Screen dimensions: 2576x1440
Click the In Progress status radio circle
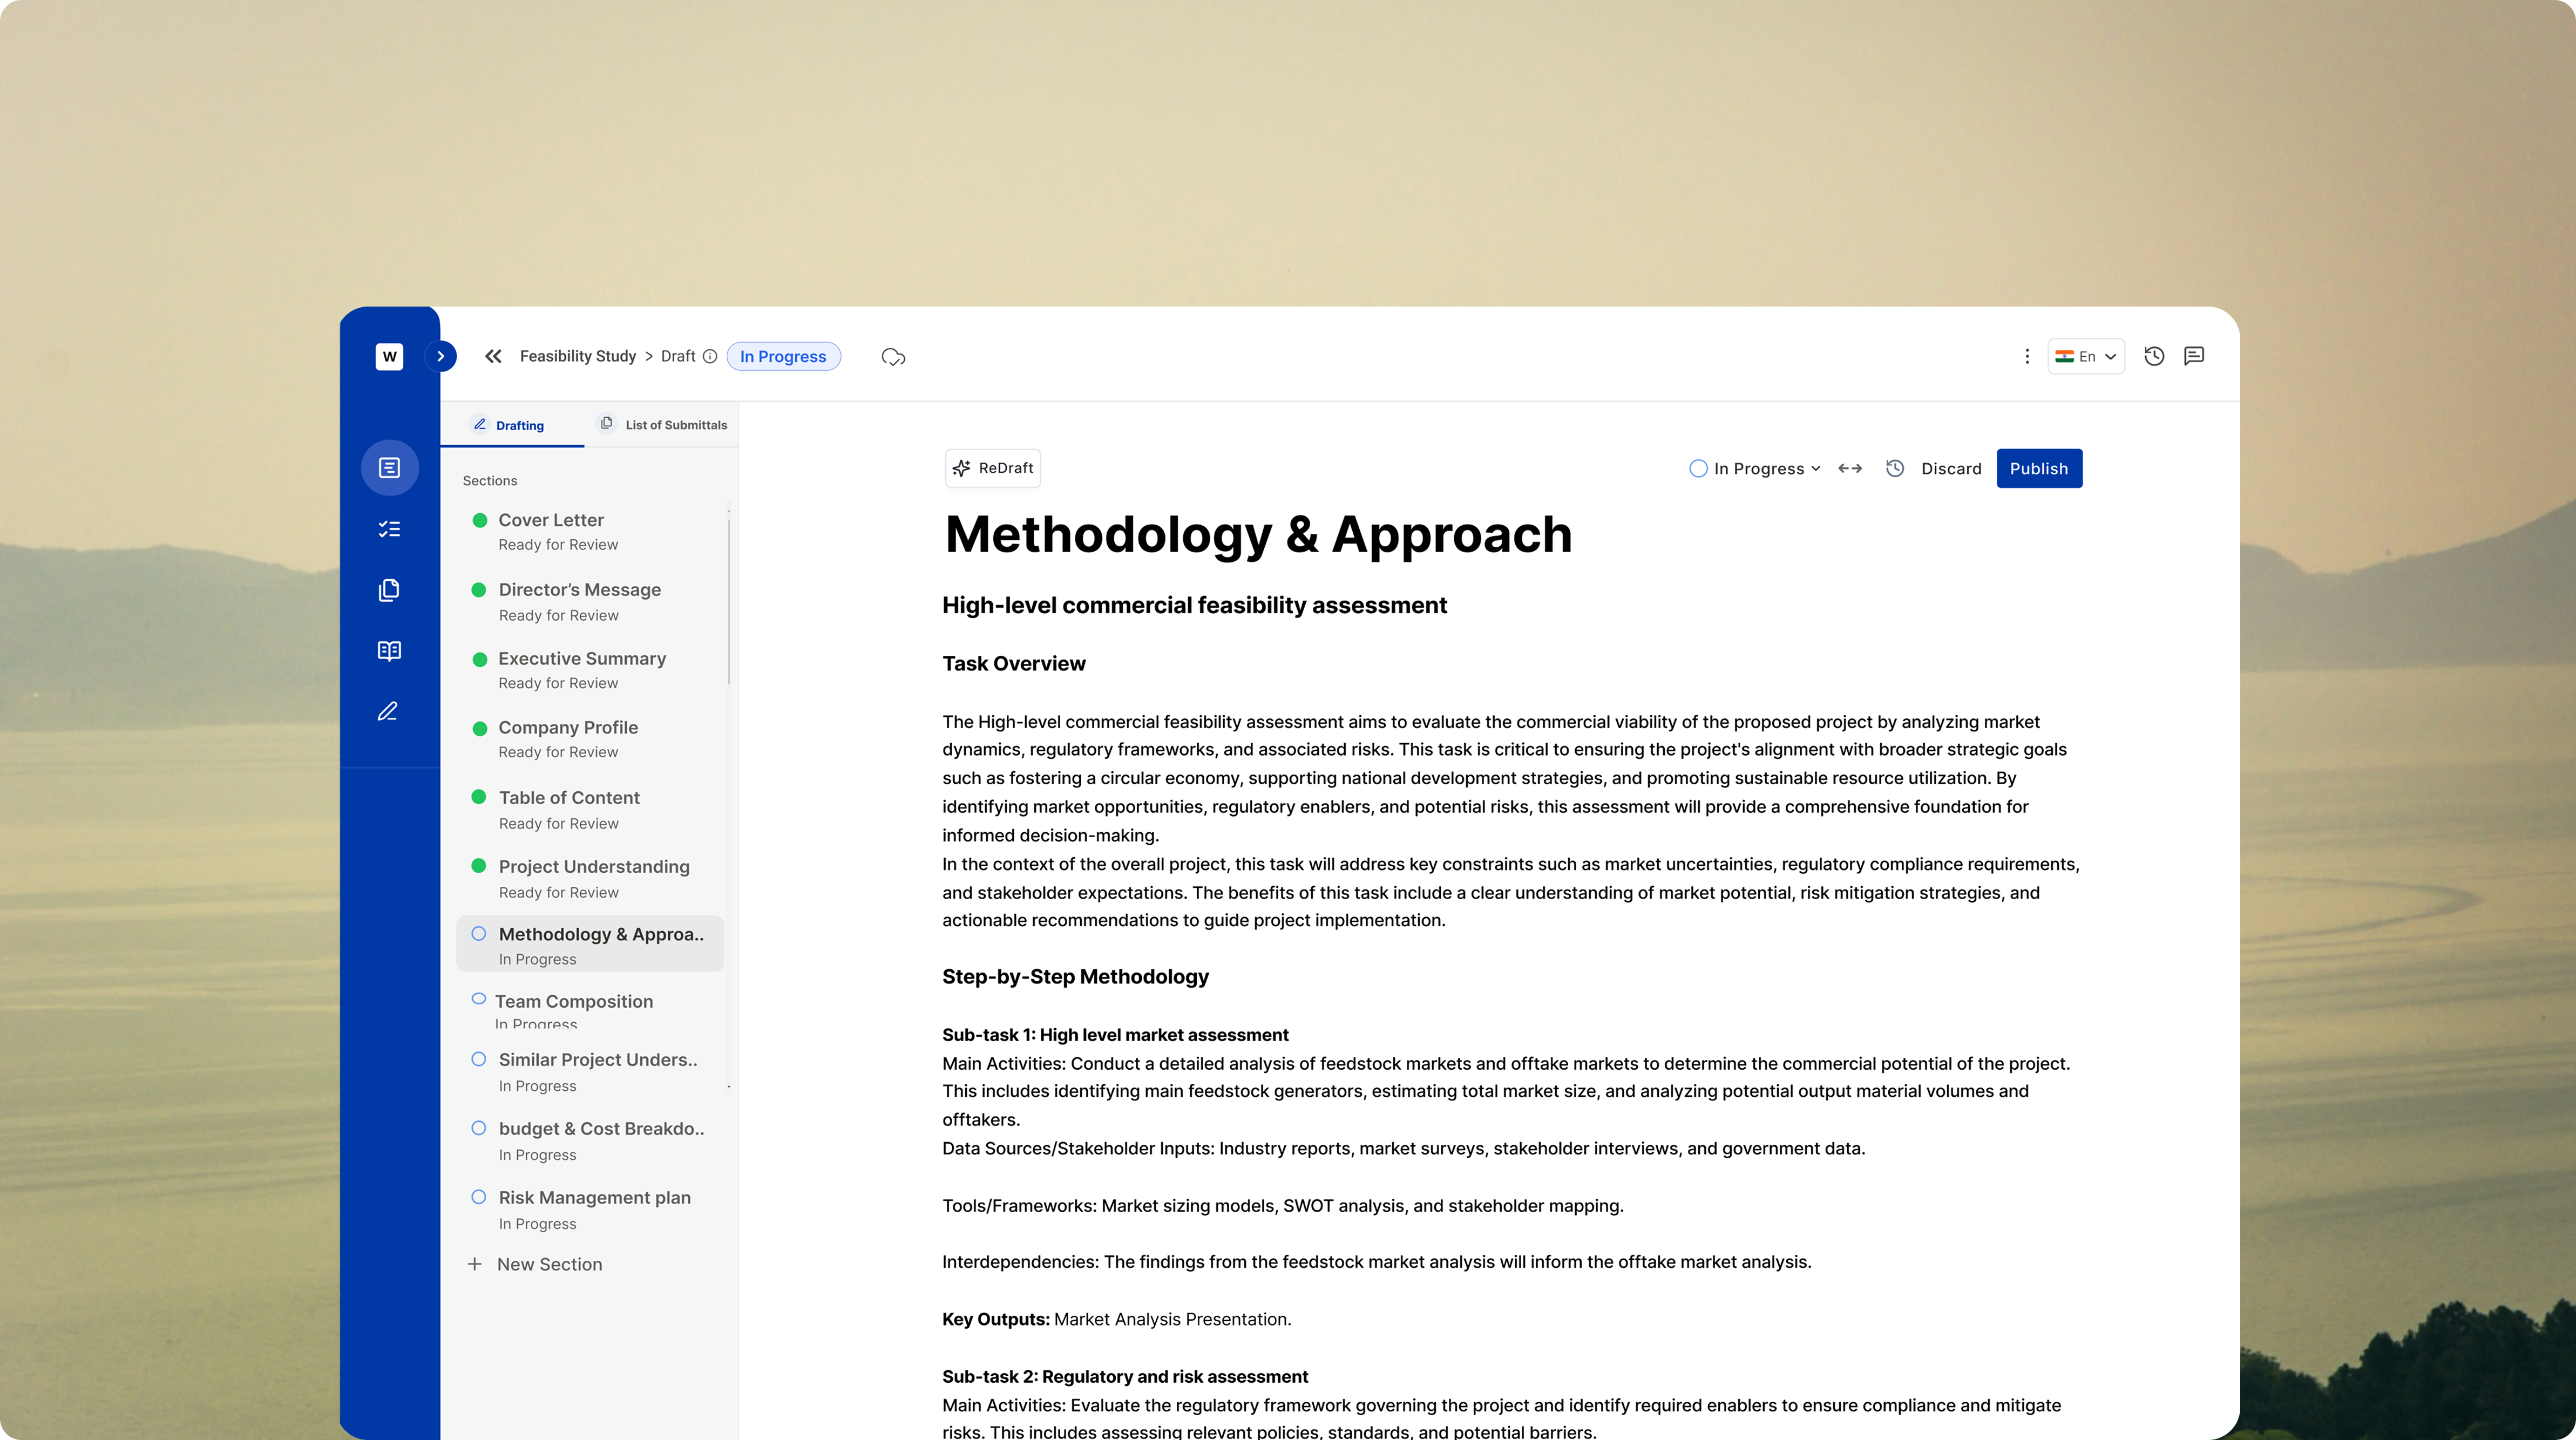[1698, 468]
